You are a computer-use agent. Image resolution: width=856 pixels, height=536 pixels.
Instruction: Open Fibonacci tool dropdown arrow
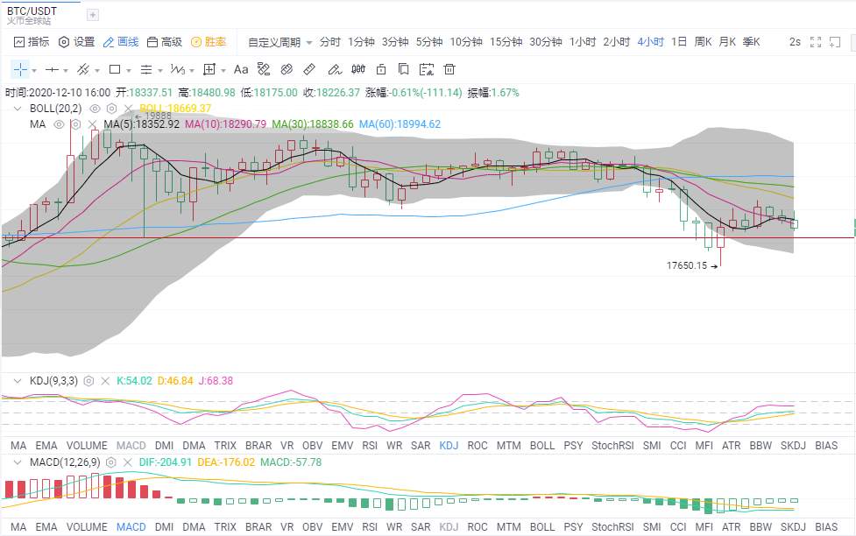pos(160,70)
